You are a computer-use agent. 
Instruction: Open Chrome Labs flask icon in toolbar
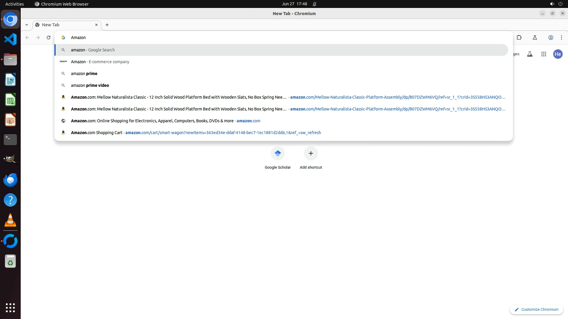(x=535, y=38)
